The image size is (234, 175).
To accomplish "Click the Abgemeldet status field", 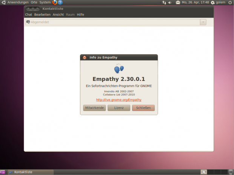I will coord(116,22).
